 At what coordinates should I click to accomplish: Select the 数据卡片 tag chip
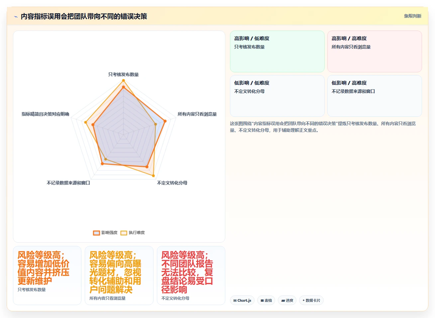pos(311,300)
